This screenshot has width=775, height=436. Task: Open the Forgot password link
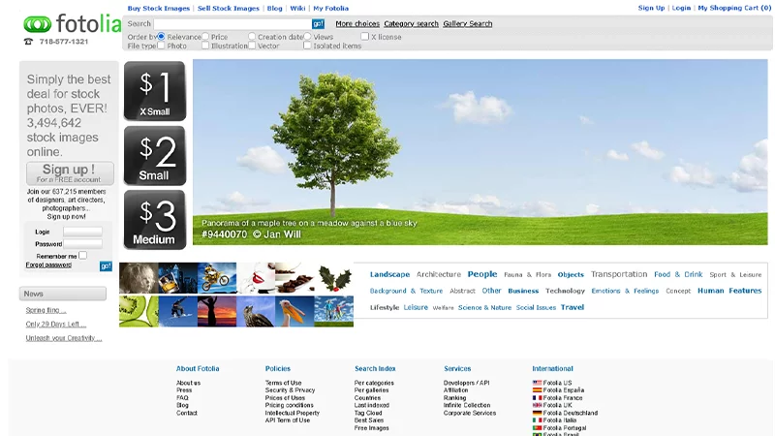48,265
